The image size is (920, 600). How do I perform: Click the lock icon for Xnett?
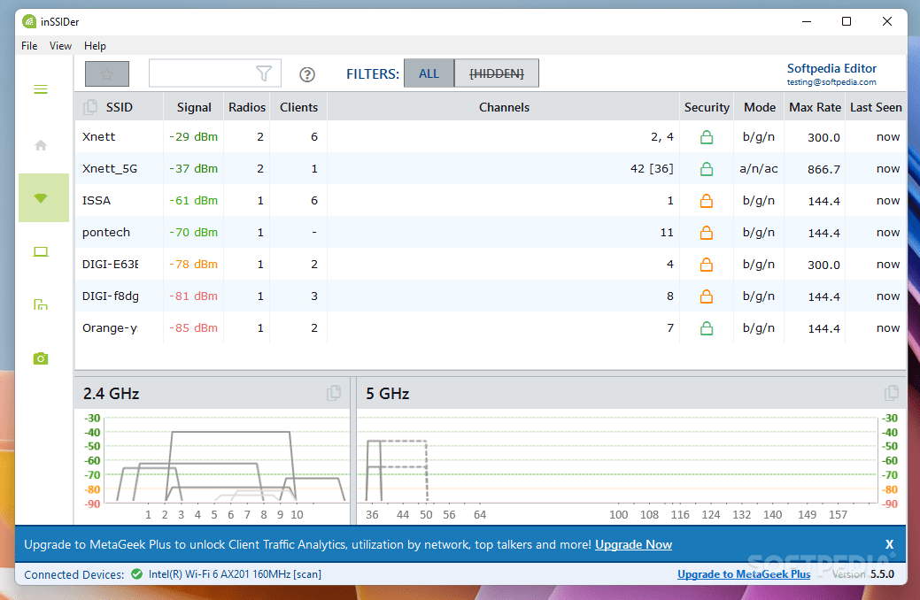click(707, 137)
